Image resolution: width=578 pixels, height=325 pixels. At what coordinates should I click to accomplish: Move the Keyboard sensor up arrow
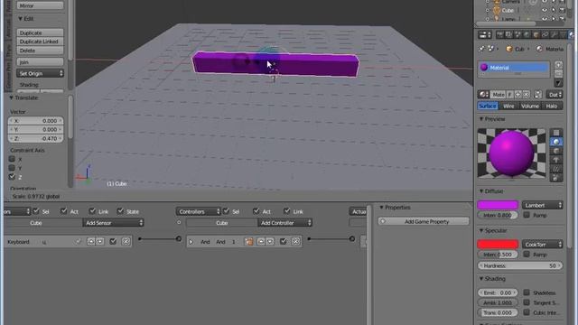[x=90, y=241]
